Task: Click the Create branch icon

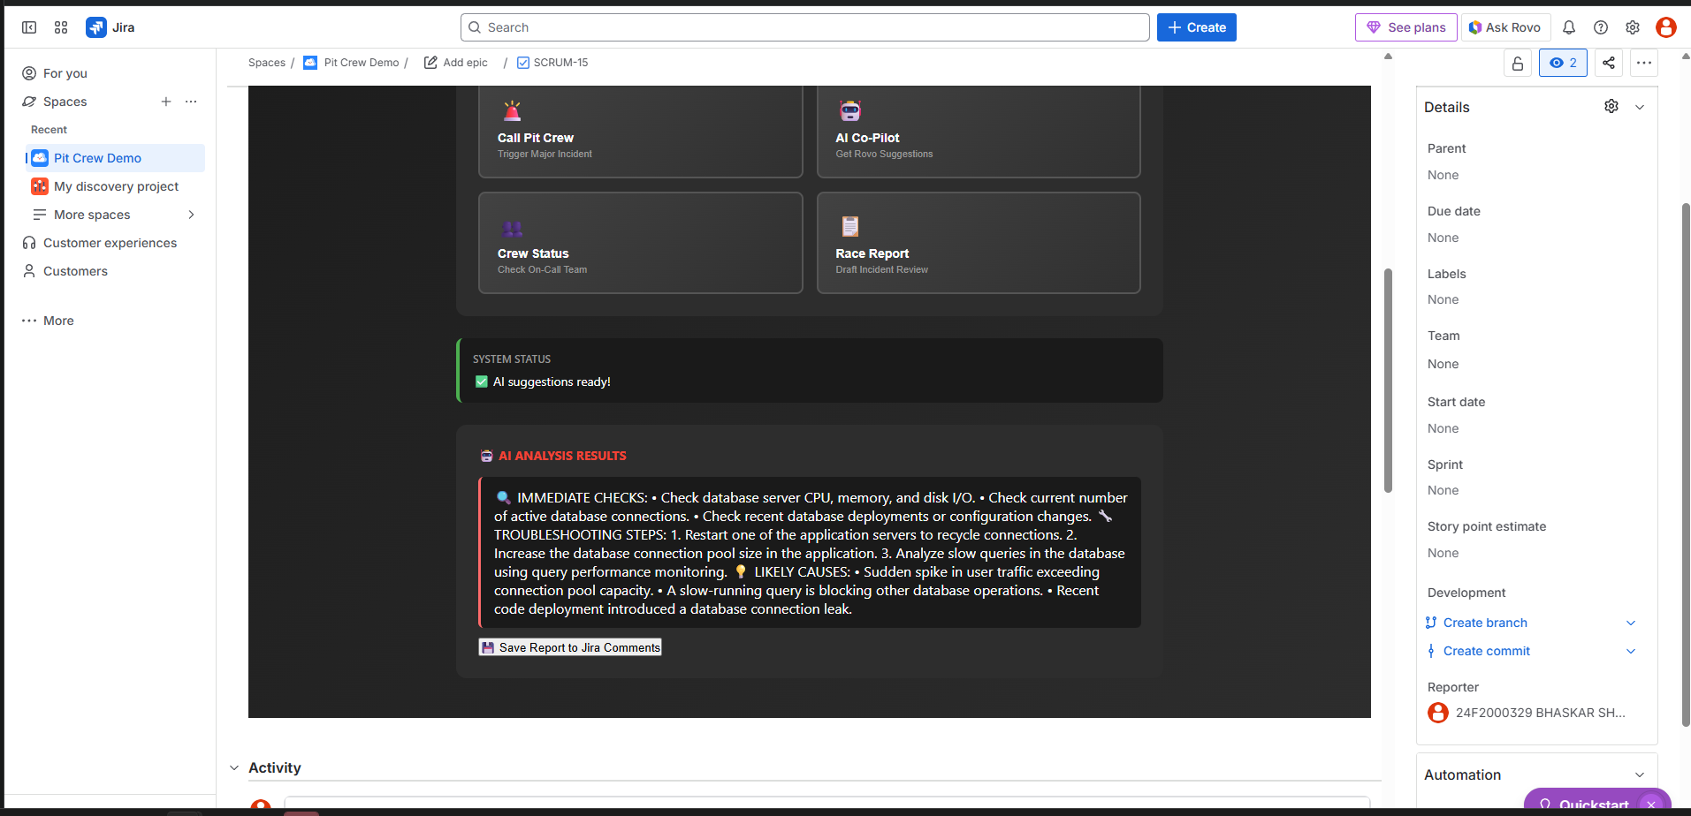Action: point(1431,623)
